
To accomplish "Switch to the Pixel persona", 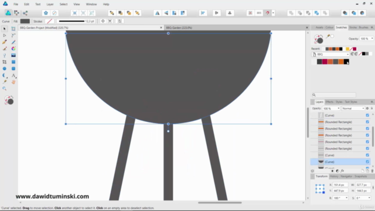I will pyautogui.click(x=16, y=13).
